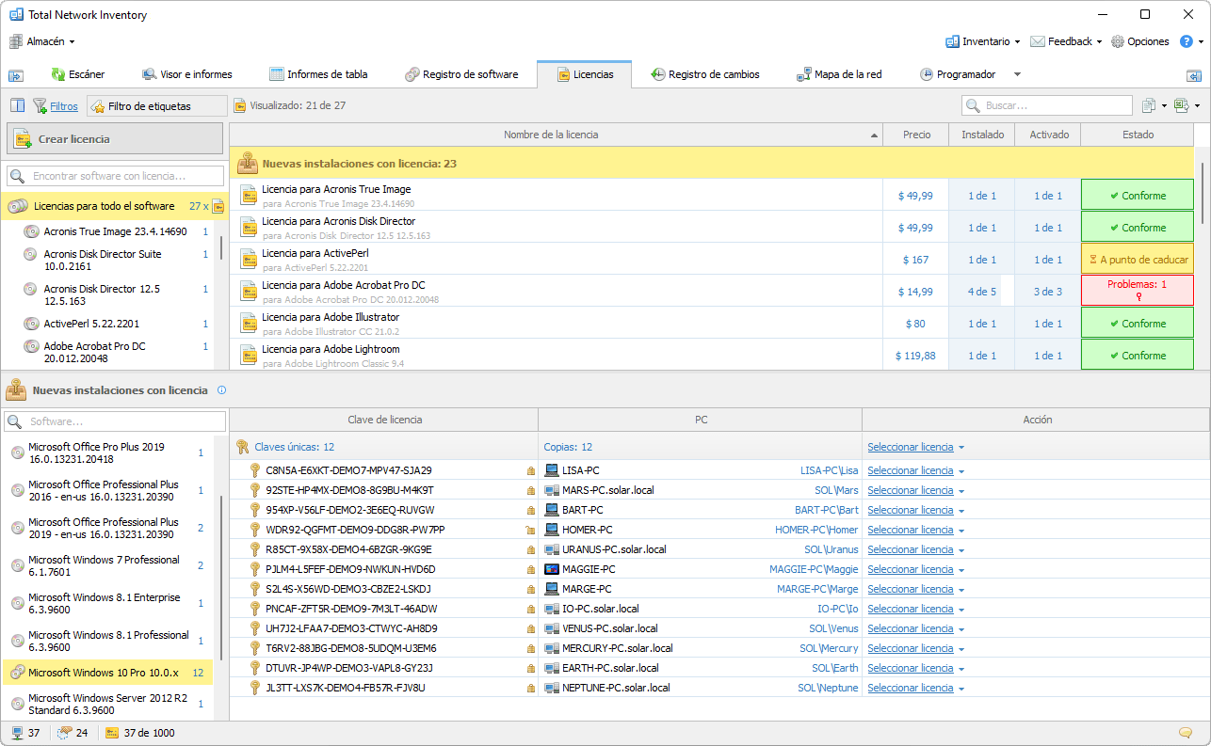Click the computer icon next to MAGGIE-PC
Image resolution: width=1211 pixels, height=746 pixels.
pyautogui.click(x=552, y=569)
